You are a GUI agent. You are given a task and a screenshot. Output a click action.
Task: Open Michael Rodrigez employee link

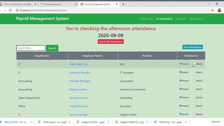click(80, 81)
